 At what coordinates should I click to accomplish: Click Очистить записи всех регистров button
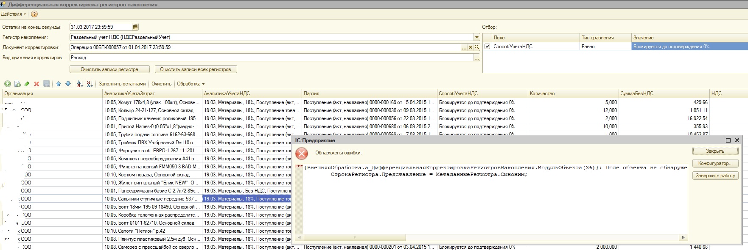pos(196,69)
